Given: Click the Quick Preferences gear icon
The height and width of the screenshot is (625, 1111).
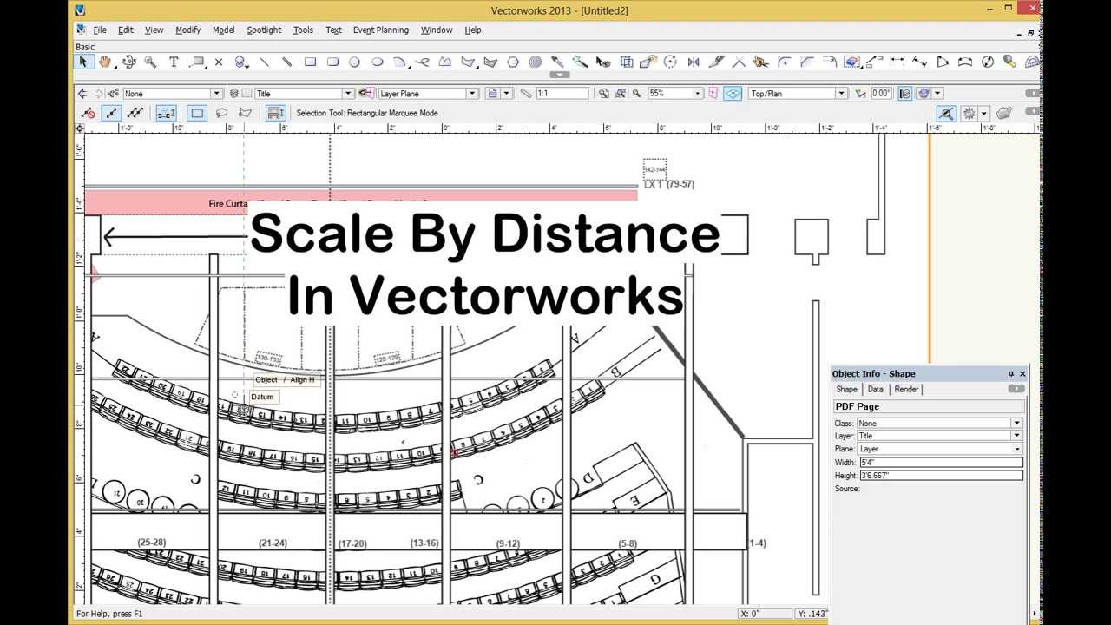Looking at the screenshot, I should coord(969,114).
